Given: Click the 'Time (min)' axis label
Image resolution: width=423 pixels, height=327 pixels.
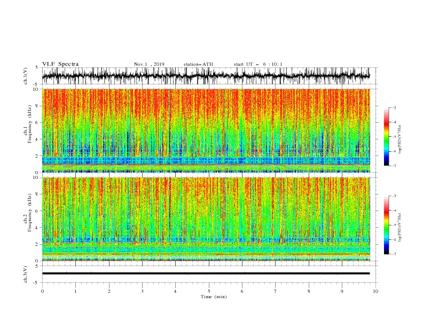Looking at the screenshot, I should [214, 297].
